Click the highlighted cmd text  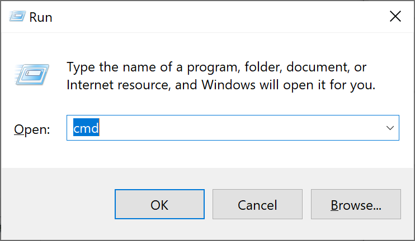86,128
